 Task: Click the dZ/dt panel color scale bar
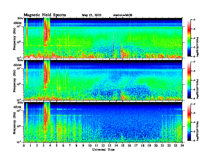pyautogui.click(x=189, y=122)
